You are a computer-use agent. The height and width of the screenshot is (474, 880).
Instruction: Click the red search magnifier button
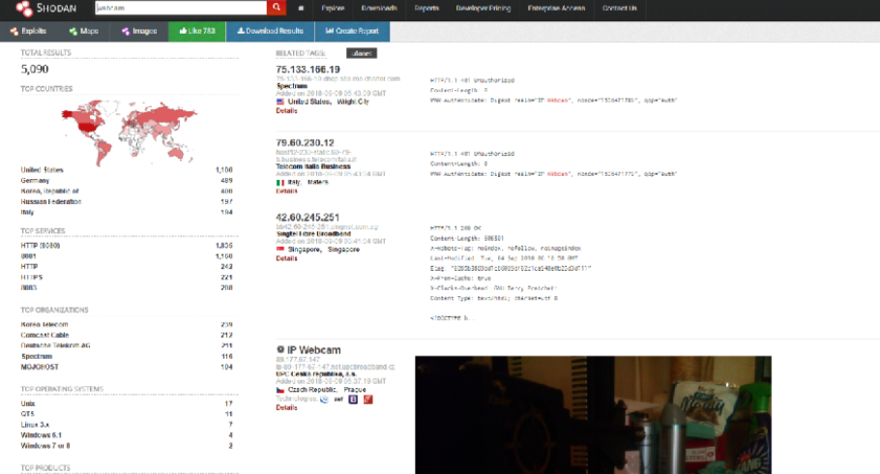point(277,8)
